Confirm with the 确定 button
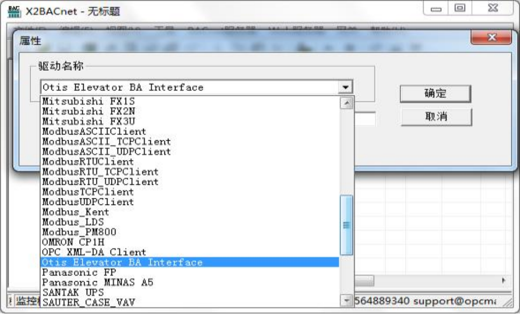520x314 pixels. pyautogui.click(x=435, y=93)
